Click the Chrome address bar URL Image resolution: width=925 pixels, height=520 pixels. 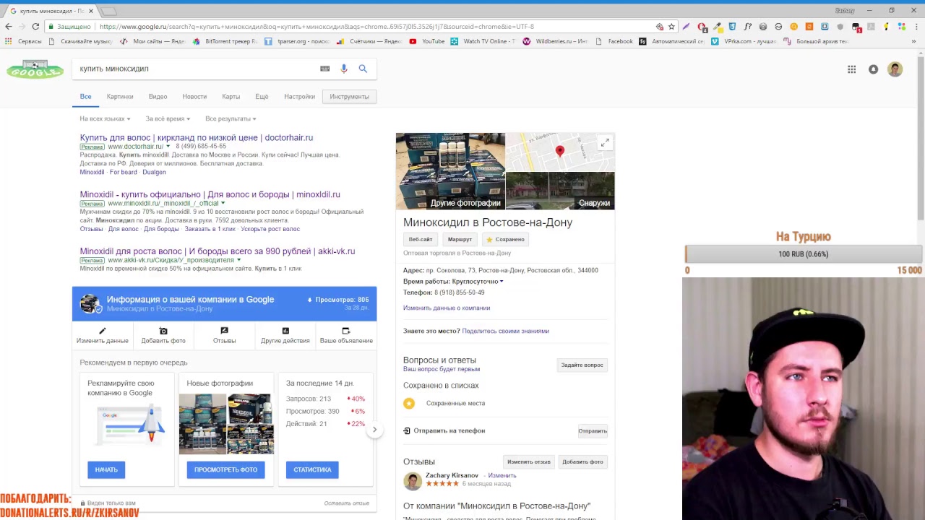[317, 27]
